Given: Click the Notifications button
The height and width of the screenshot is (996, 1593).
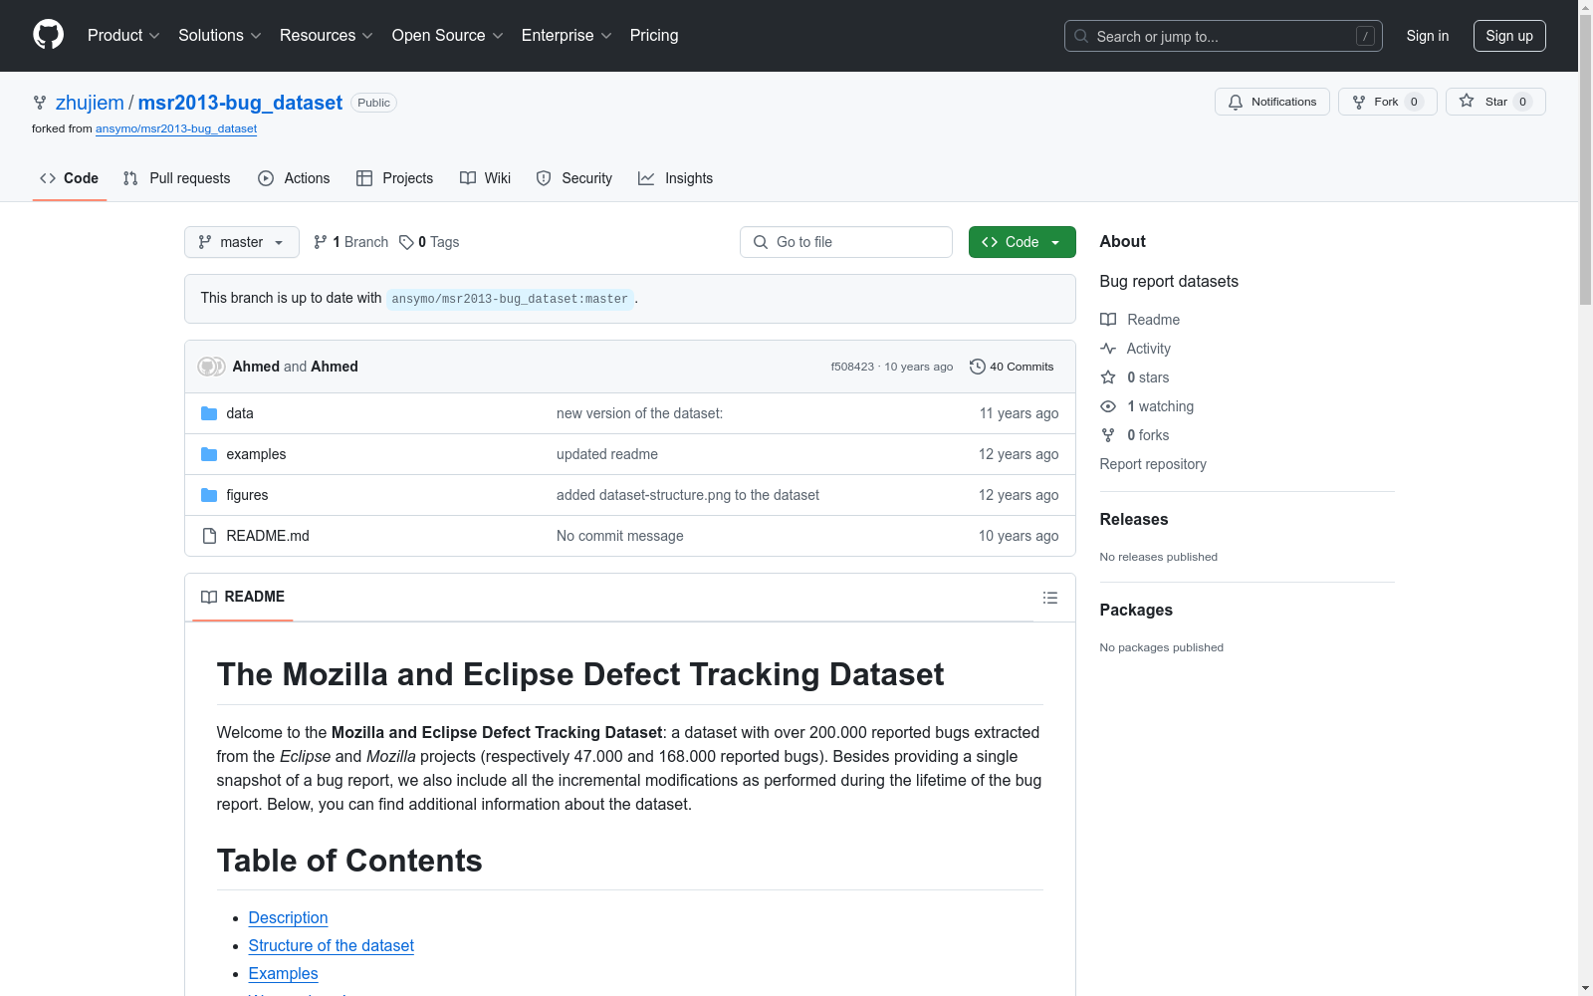Looking at the screenshot, I should [1272, 102].
